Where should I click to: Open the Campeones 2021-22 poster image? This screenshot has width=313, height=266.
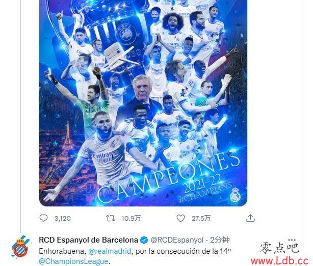143,103
